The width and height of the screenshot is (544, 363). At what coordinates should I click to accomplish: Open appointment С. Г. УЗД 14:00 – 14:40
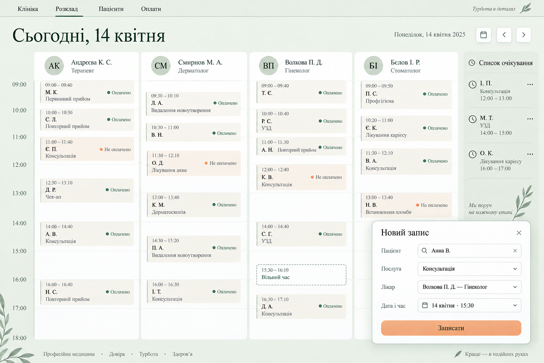301,234
